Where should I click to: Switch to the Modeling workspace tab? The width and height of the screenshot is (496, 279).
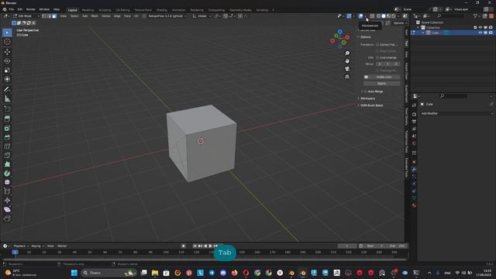88,10
